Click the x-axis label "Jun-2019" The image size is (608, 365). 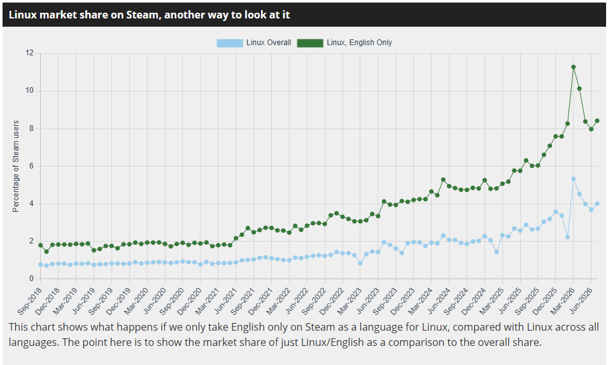click(x=84, y=301)
